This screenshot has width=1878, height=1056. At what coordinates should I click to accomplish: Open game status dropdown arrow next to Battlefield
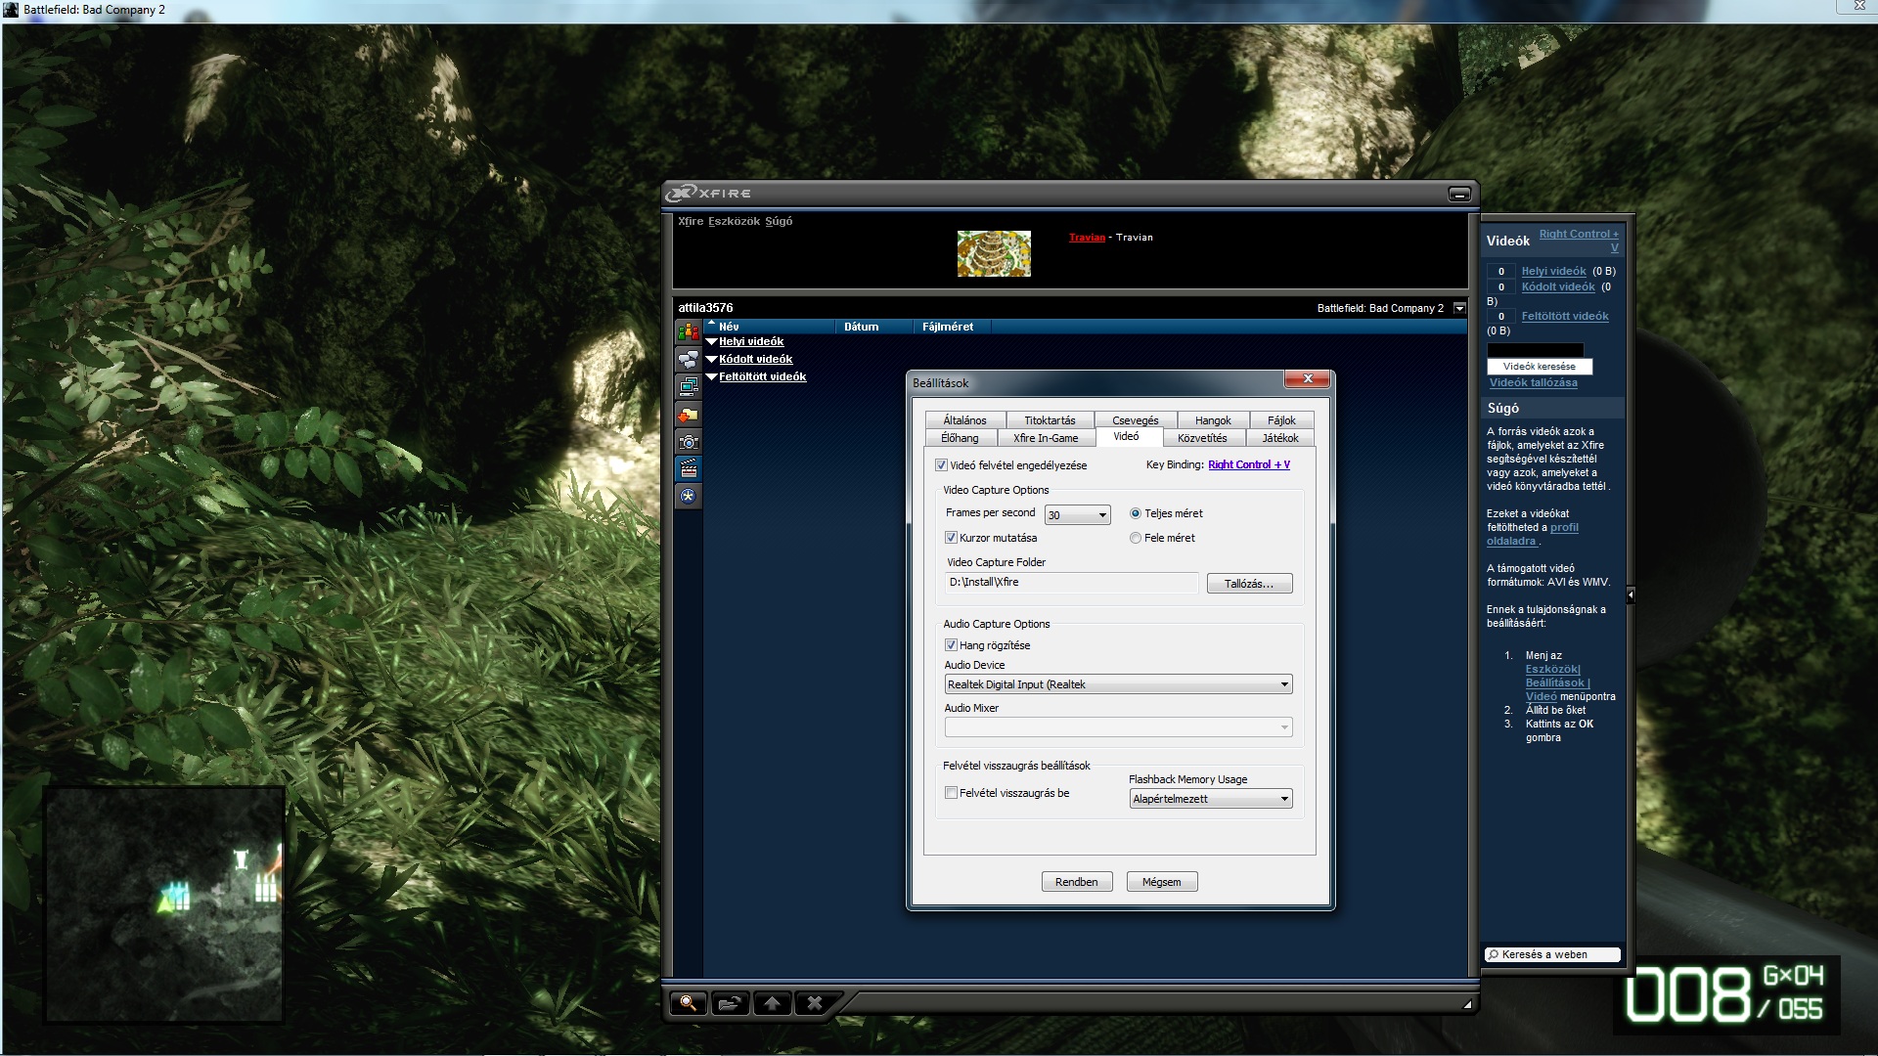(x=1459, y=308)
